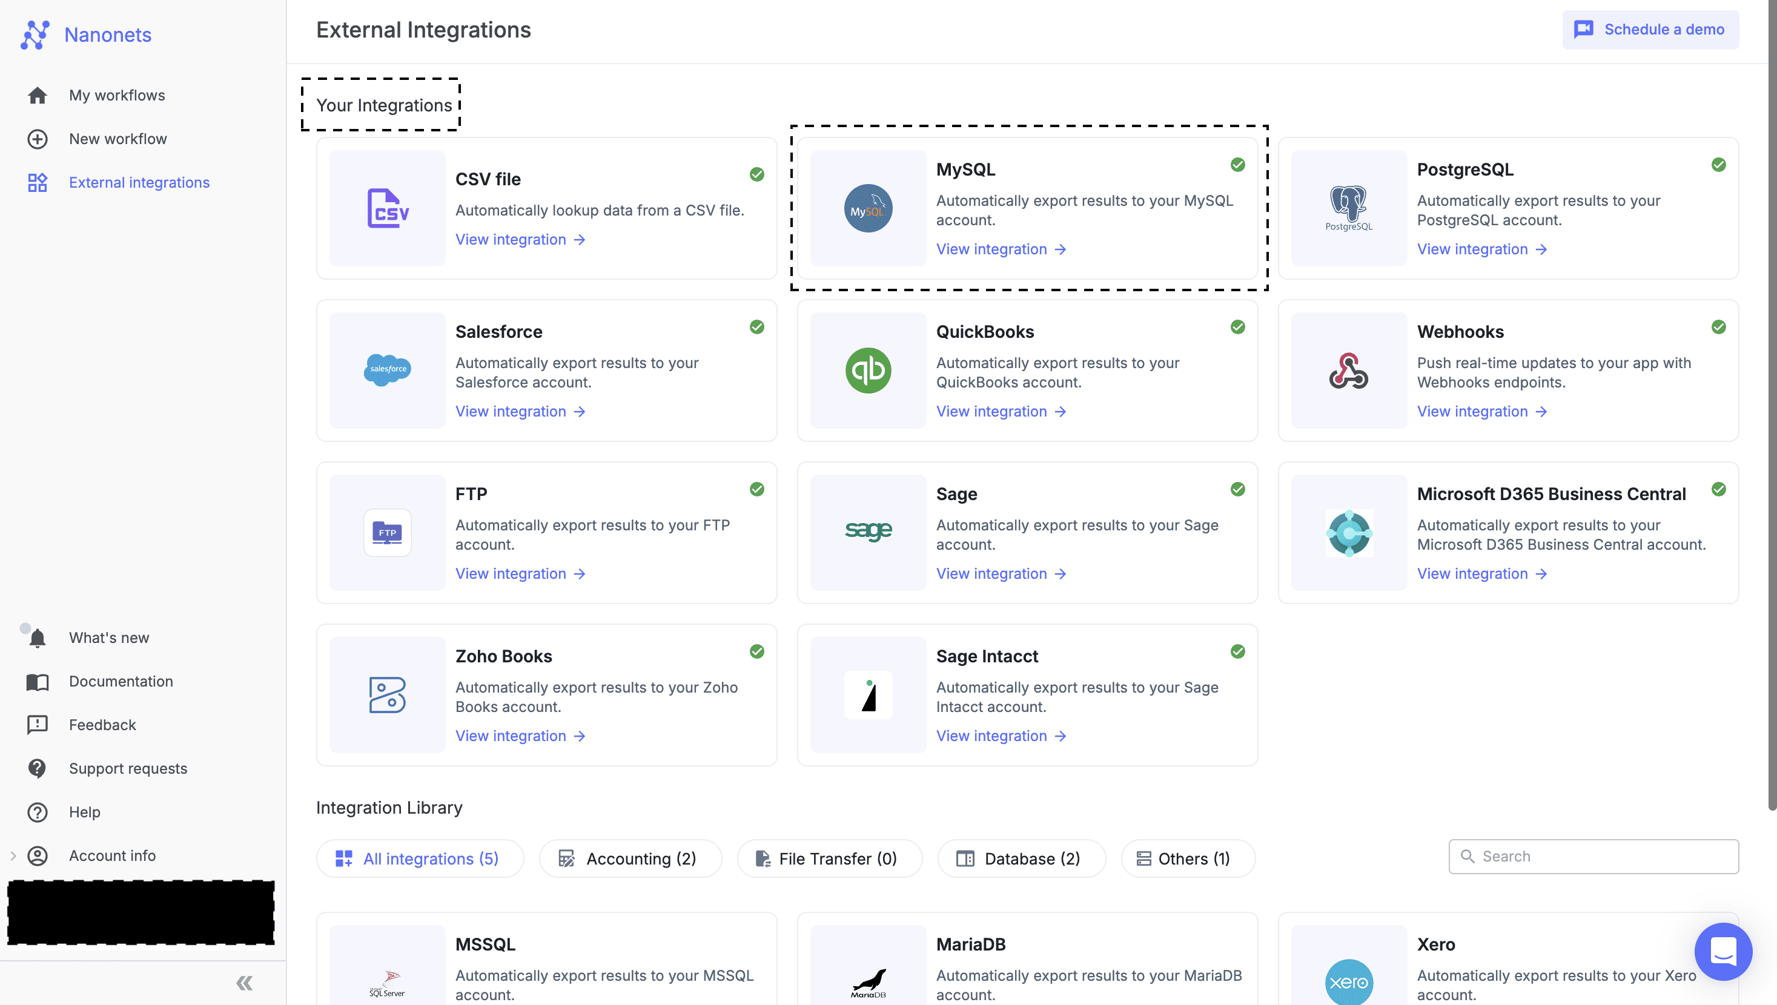
Task: Click the Zoho Books integration icon
Action: pos(387,694)
